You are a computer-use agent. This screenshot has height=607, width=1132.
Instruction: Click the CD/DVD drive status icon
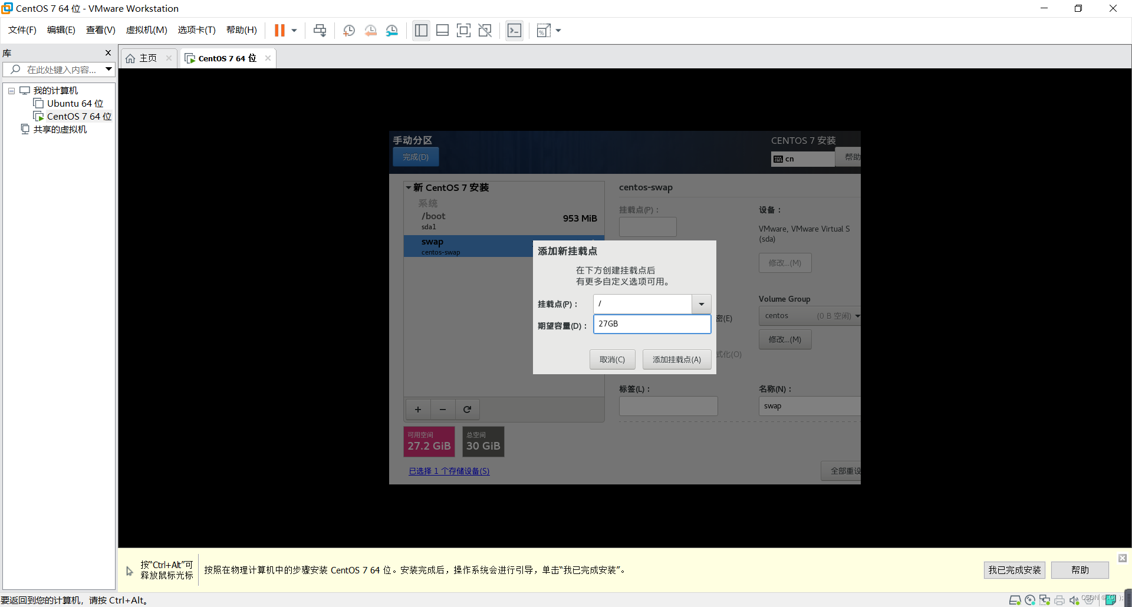[1030, 600]
